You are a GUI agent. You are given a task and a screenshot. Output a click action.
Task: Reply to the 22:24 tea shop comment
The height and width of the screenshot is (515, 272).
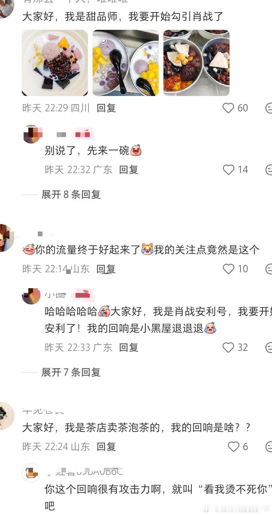(x=106, y=447)
